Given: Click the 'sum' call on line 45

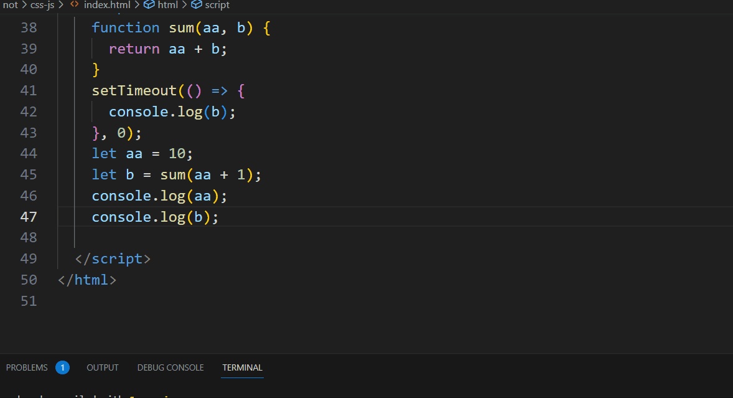Looking at the screenshot, I should (x=173, y=175).
